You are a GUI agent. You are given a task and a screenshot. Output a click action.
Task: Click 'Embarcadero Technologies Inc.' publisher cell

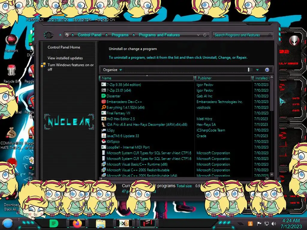coord(220,102)
